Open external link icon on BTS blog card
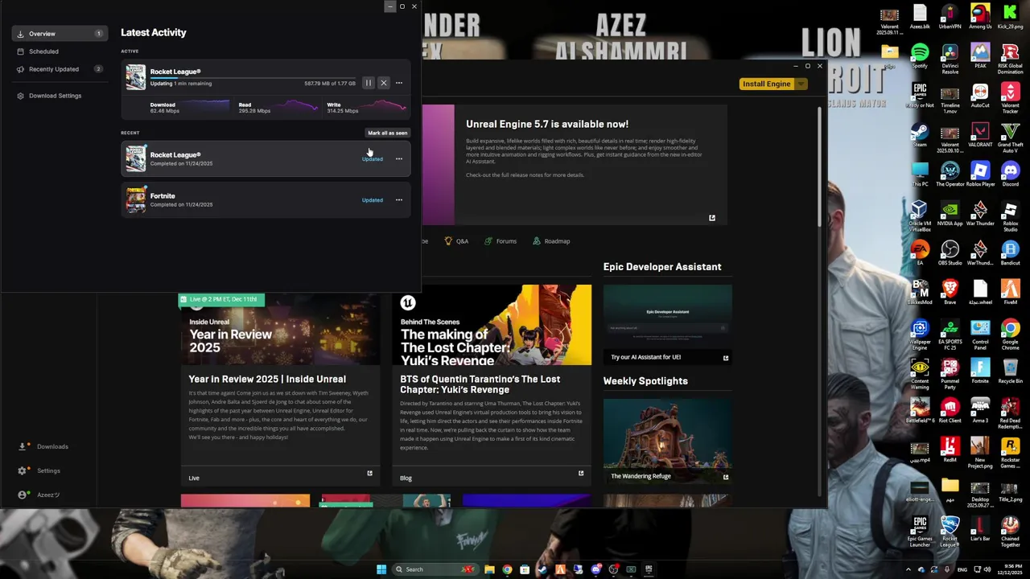 581,474
